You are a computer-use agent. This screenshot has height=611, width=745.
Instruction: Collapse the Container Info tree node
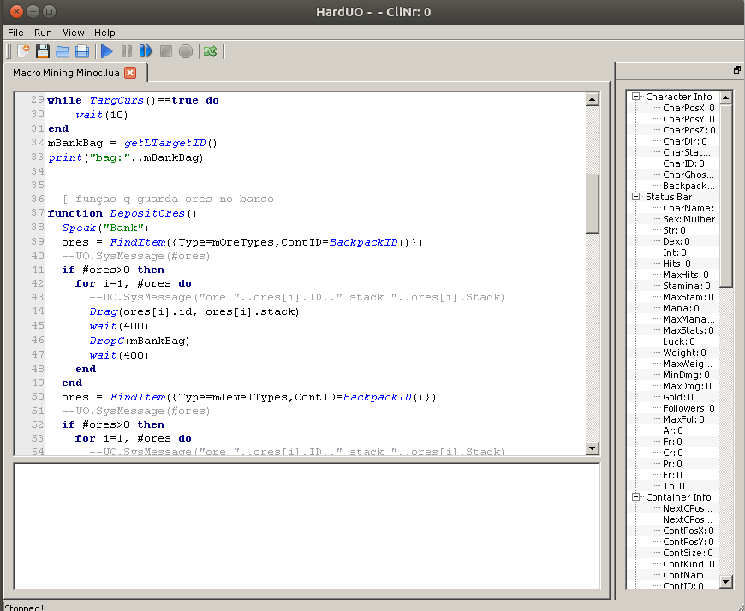pyautogui.click(x=636, y=497)
